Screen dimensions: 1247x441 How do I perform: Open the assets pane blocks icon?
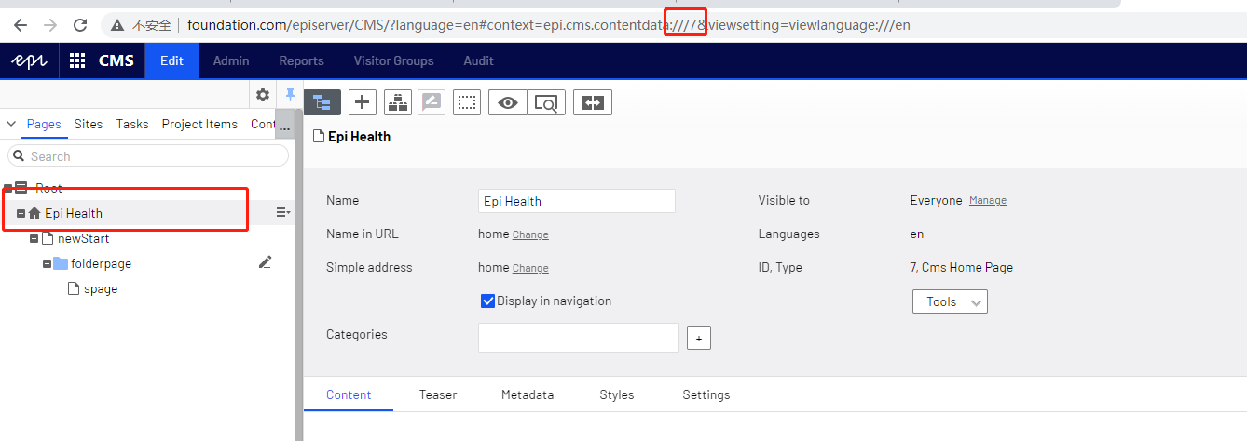click(398, 102)
